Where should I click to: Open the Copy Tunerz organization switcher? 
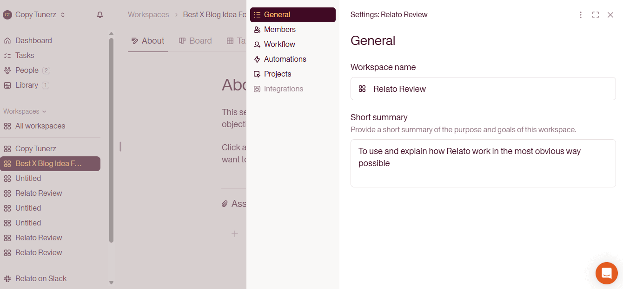click(34, 15)
